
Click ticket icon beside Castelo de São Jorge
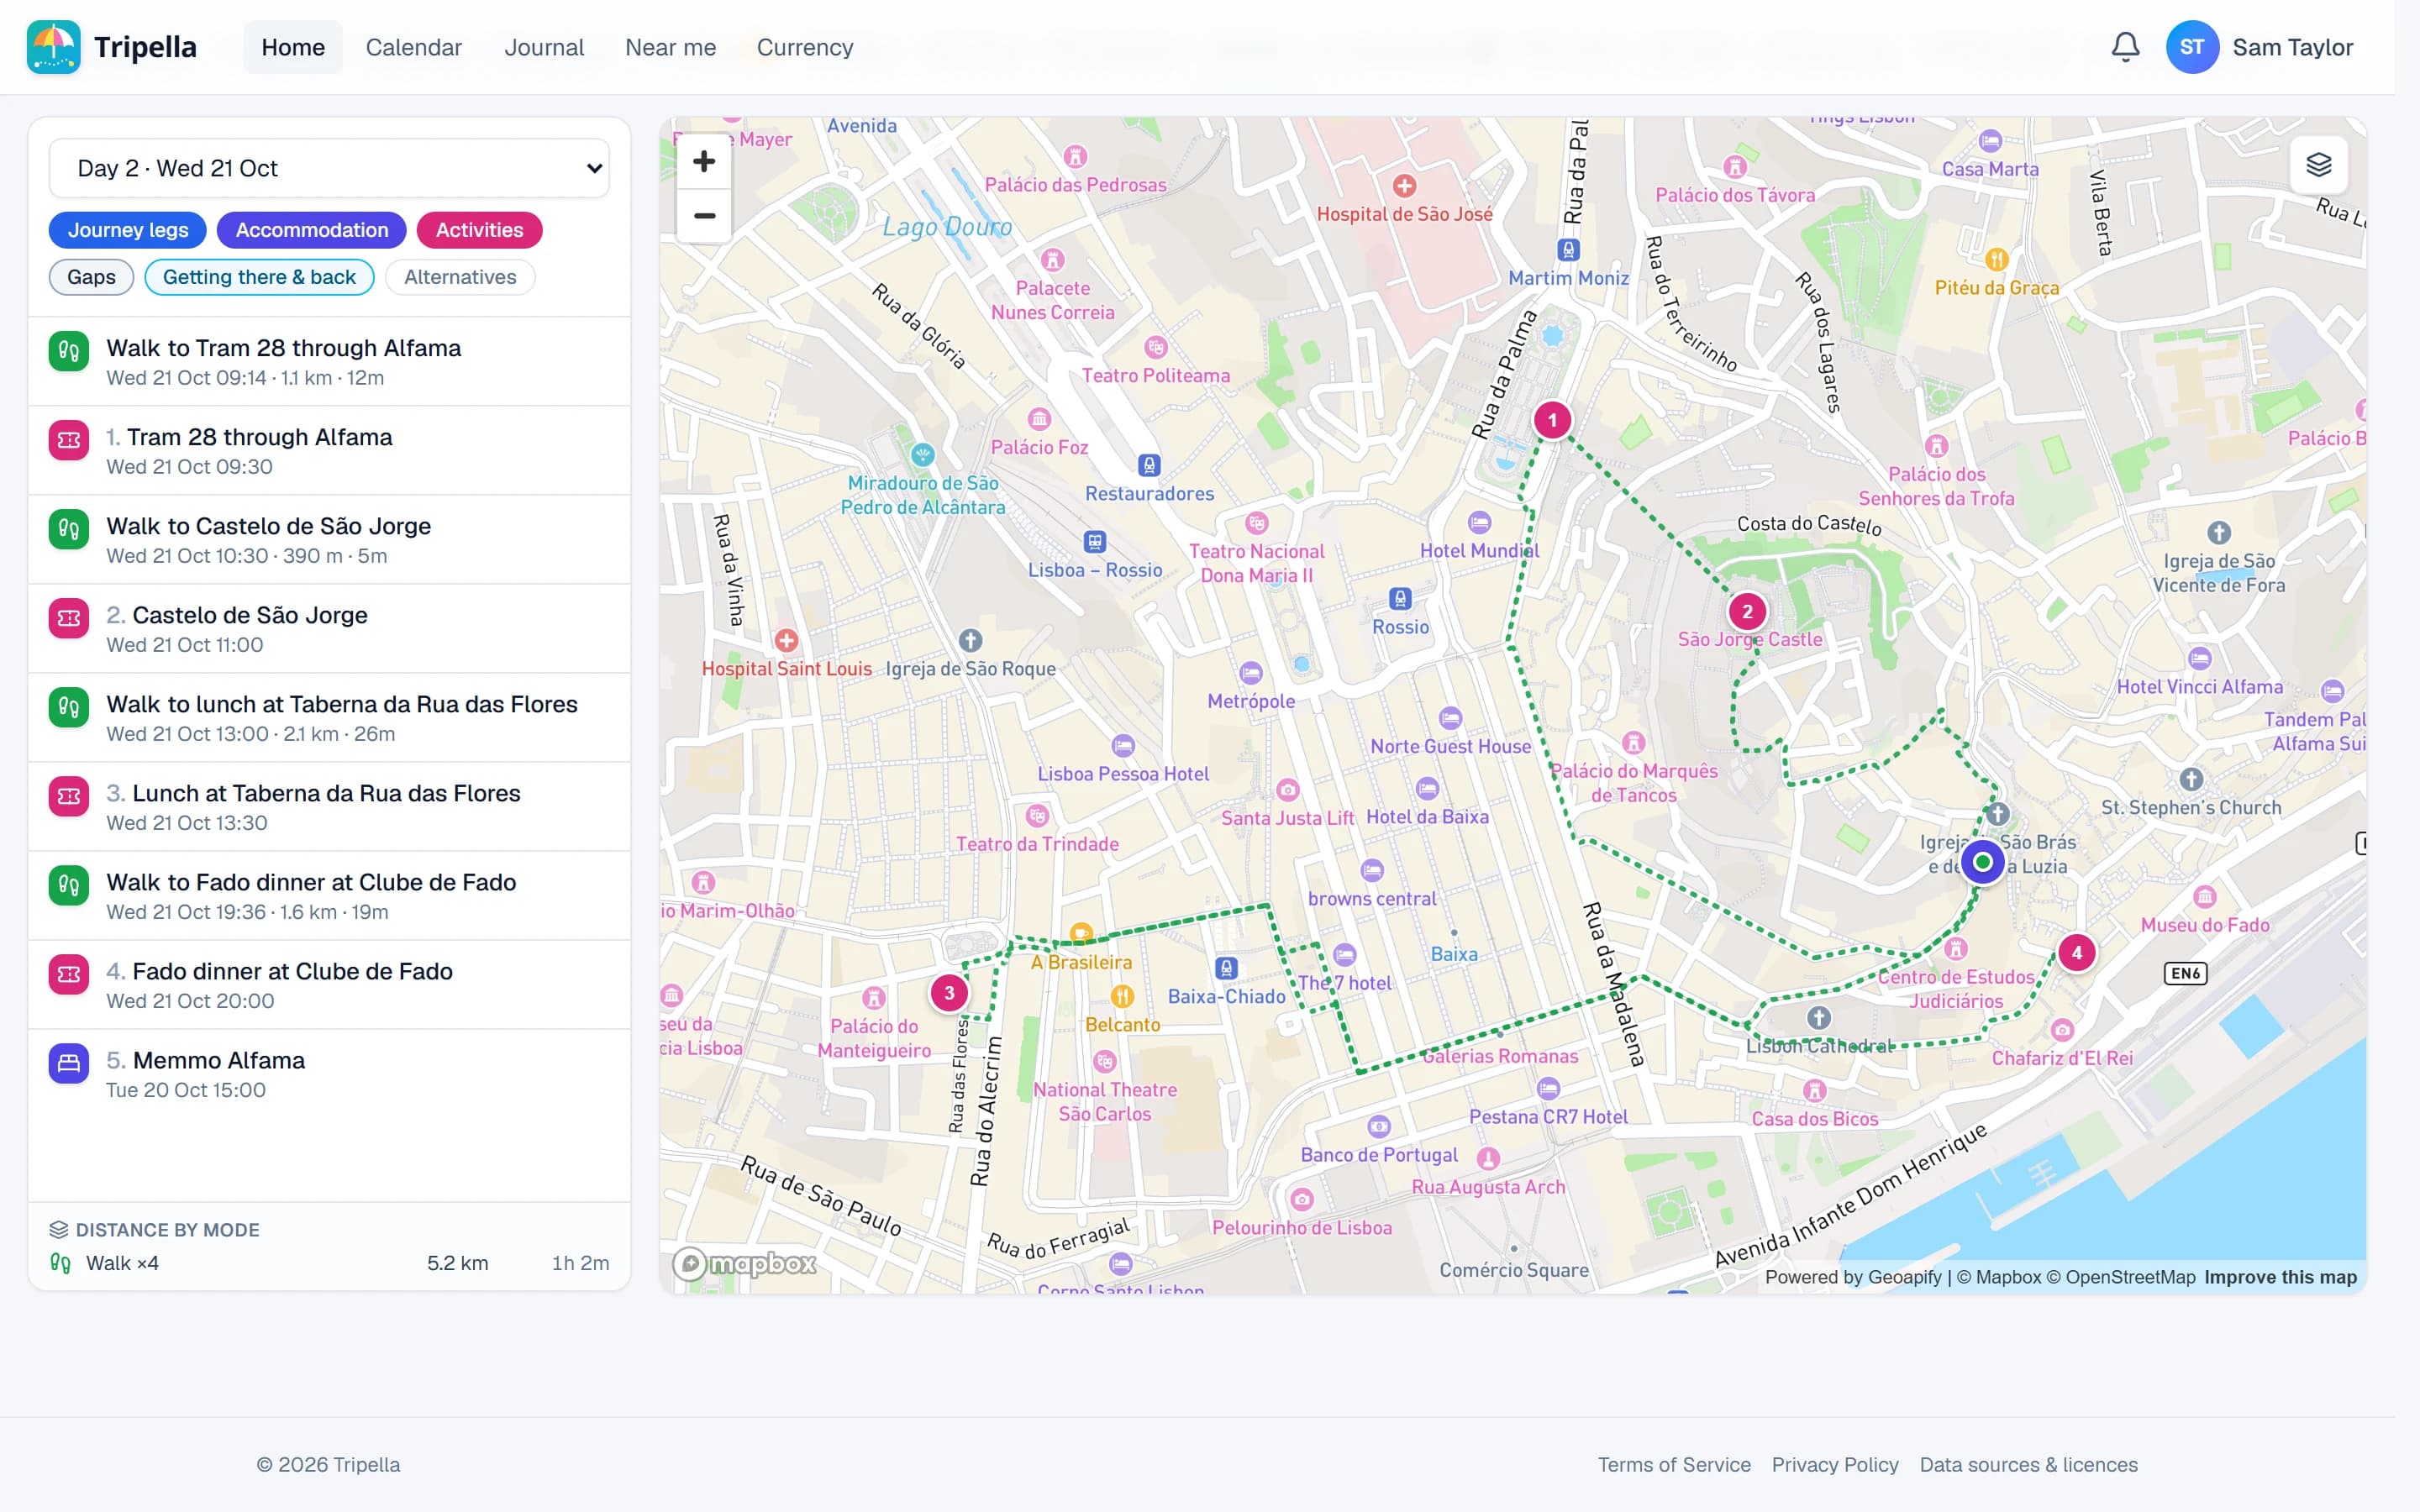click(x=69, y=618)
